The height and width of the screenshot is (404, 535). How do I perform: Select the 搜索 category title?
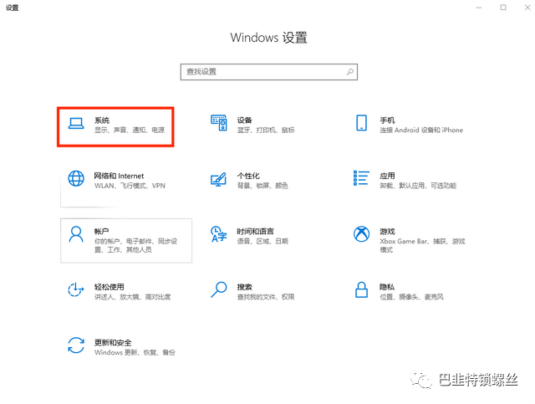[x=244, y=287]
